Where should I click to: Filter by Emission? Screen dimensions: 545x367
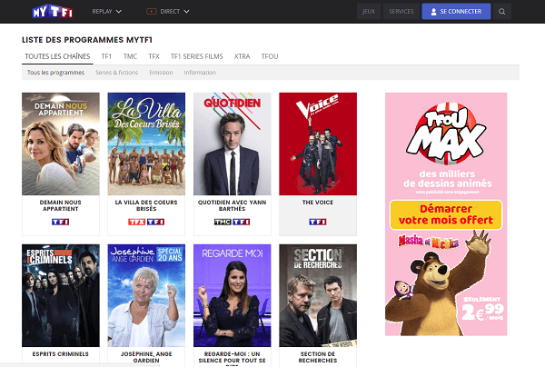click(x=161, y=73)
